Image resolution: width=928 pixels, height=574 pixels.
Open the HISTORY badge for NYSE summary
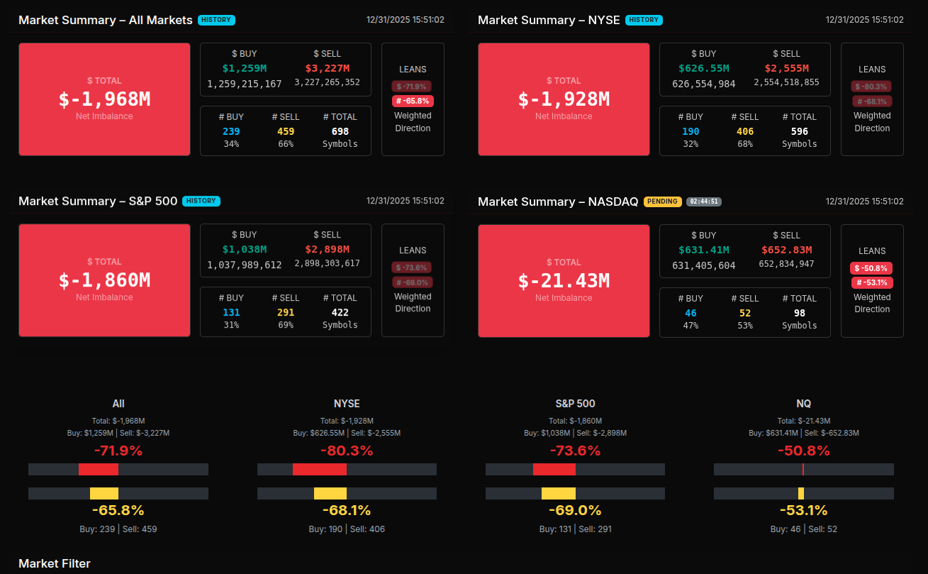click(644, 20)
